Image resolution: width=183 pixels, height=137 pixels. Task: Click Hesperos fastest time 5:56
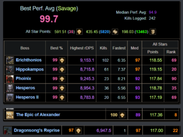pos(122,88)
